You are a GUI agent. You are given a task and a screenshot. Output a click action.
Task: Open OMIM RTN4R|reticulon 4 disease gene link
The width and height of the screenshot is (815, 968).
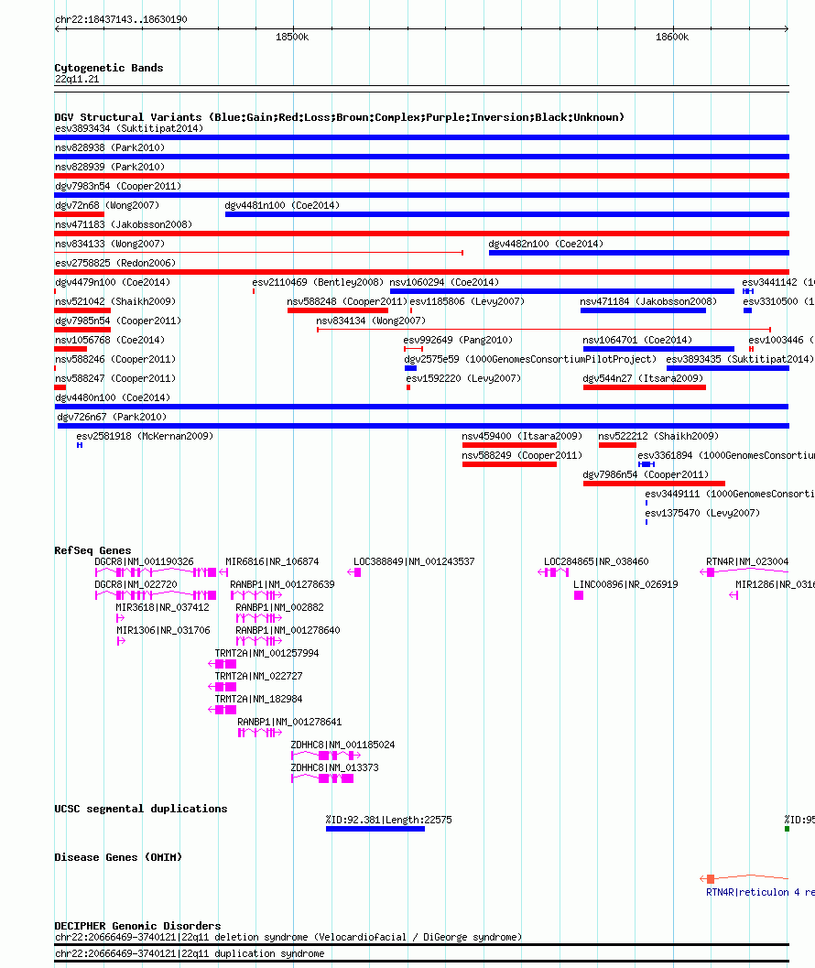[x=760, y=891]
